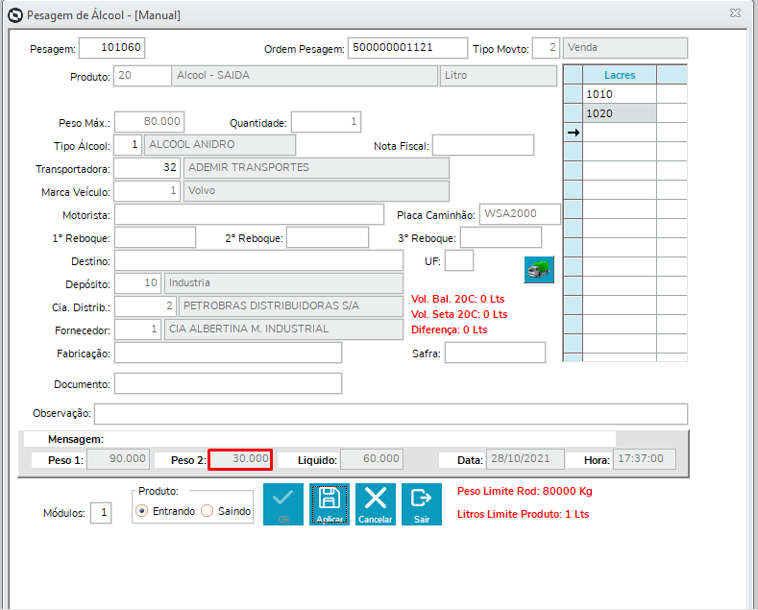Click the Cia. Distrib. code field
The height and width of the screenshot is (610, 758).
pyautogui.click(x=145, y=306)
